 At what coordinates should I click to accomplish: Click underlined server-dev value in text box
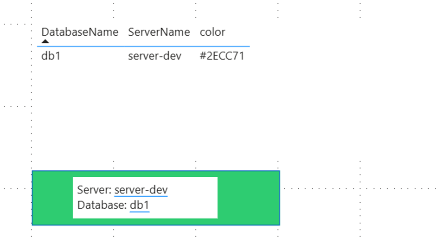(x=141, y=190)
